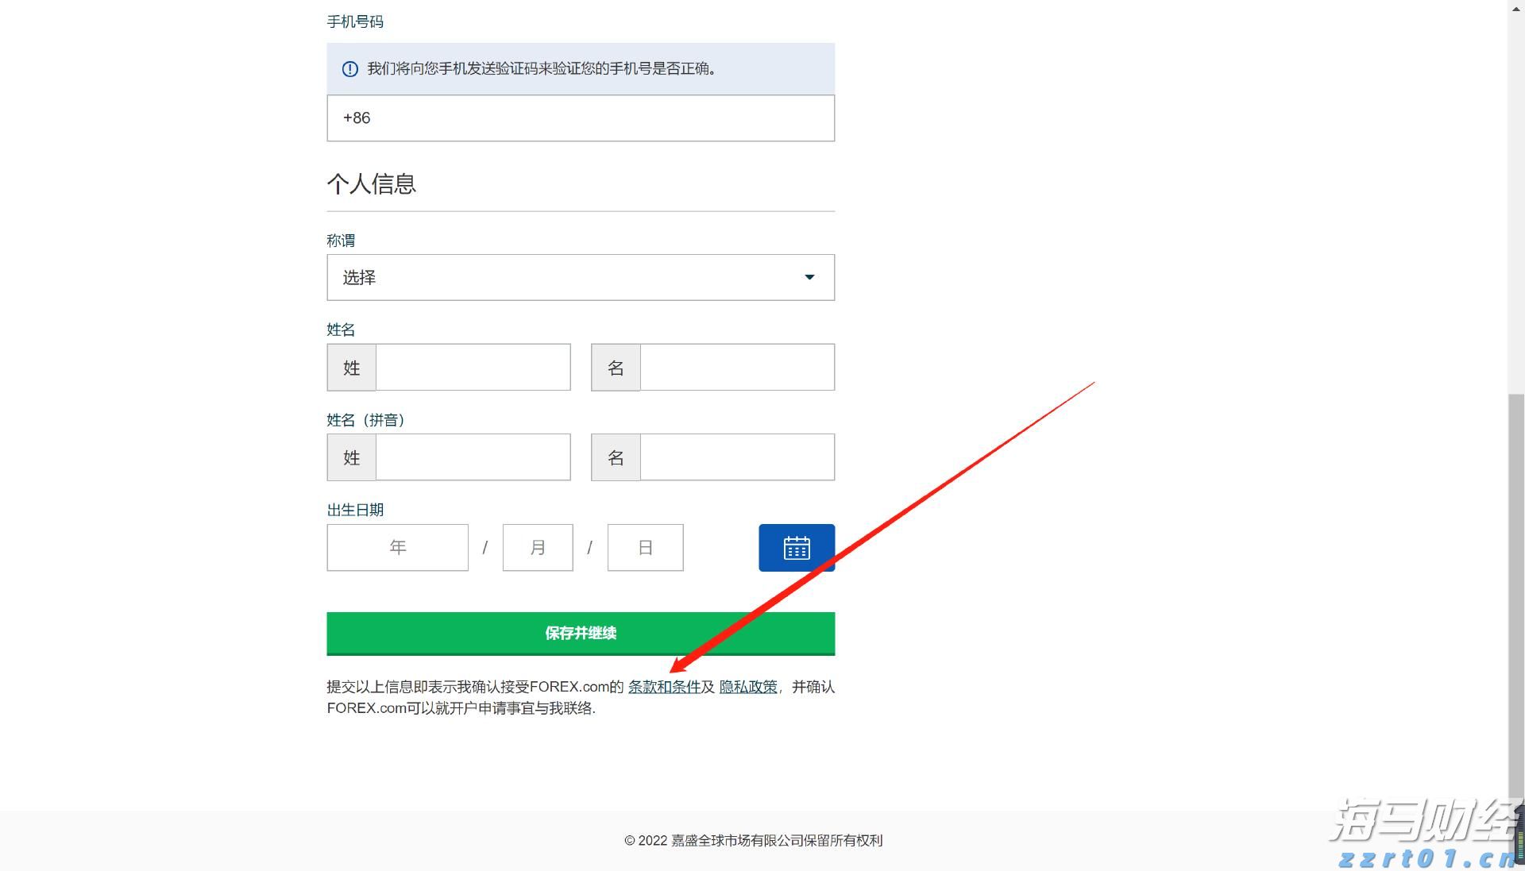Open the 称谓 (title) selection dropdown
The width and height of the screenshot is (1525, 871).
(581, 277)
